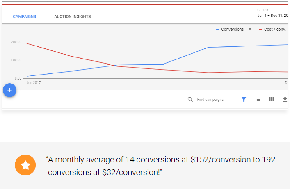Click the blue plus add campaign button
Image resolution: width=290 pixels, height=189 pixels.
(9, 90)
